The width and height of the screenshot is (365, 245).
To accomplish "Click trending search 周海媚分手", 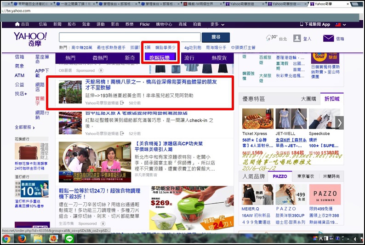I will pyautogui.click(x=216, y=47).
